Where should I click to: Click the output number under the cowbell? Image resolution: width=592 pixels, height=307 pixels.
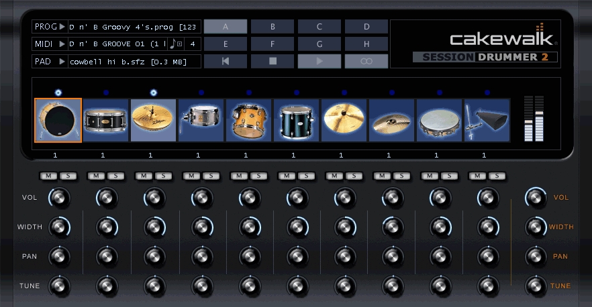pos(484,155)
